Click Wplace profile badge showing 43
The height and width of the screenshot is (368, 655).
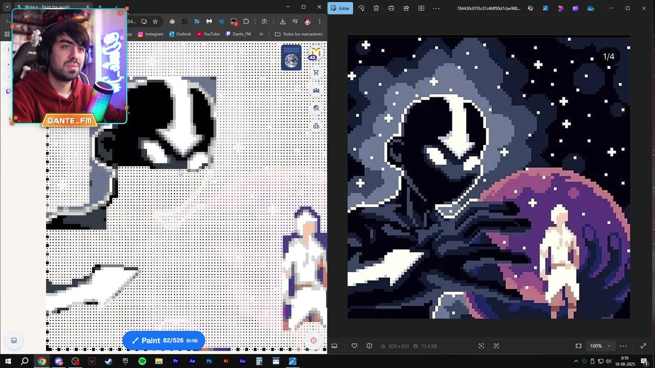(316, 53)
